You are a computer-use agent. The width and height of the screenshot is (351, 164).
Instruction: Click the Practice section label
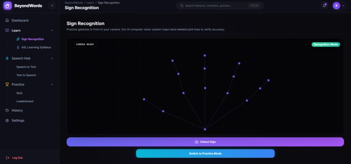pos(18,84)
